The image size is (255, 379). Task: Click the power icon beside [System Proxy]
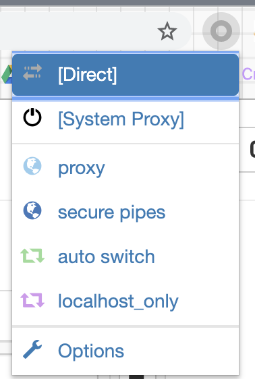point(32,117)
